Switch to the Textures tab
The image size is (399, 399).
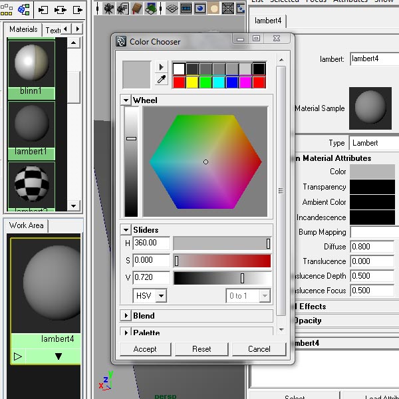(x=53, y=30)
